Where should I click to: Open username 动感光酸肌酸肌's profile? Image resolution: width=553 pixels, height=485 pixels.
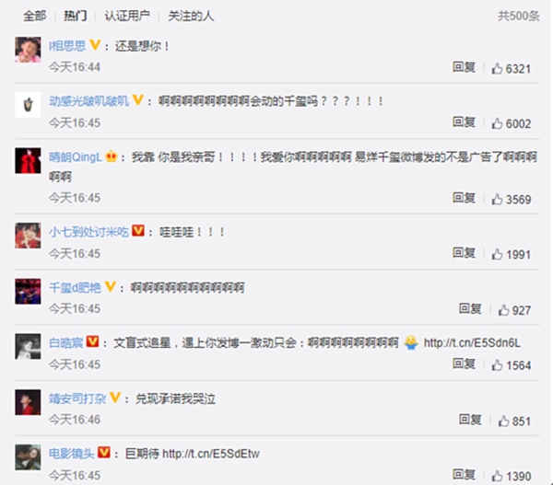(88, 101)
